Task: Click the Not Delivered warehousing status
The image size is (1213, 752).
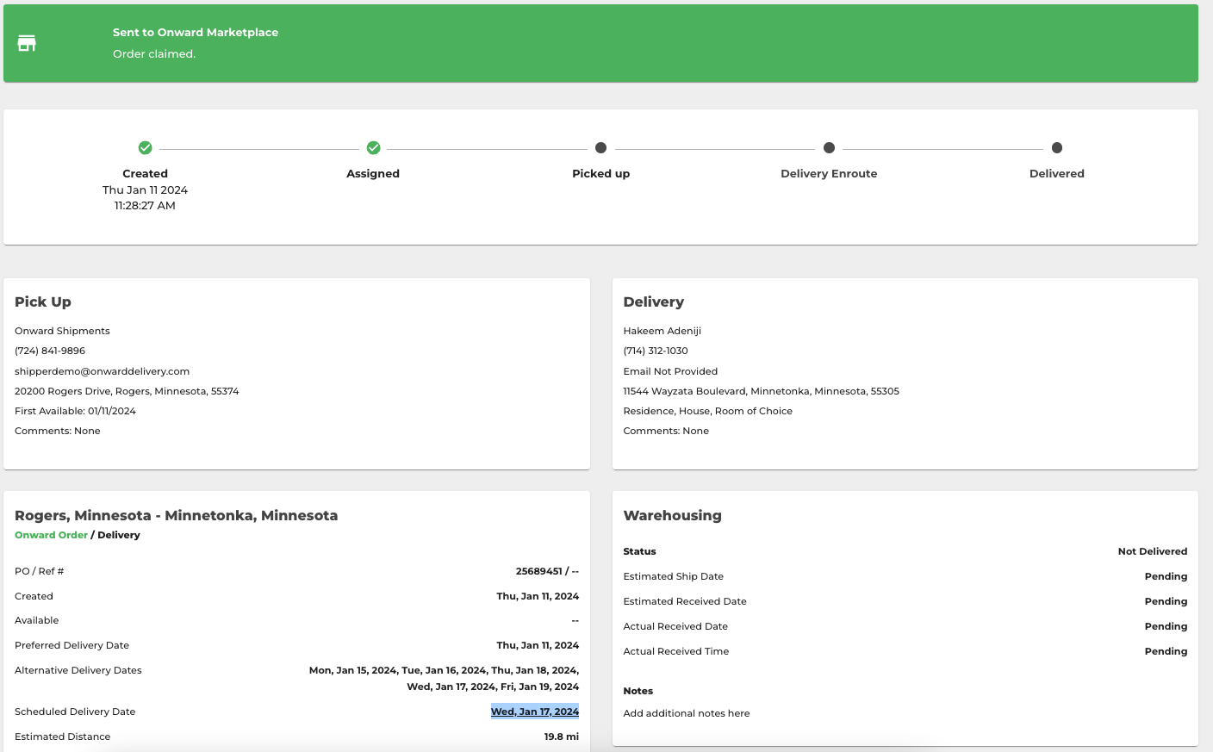Action: (x=1152, y=551)
